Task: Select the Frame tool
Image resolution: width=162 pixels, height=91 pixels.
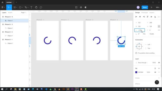Action: tap(15, 7)
